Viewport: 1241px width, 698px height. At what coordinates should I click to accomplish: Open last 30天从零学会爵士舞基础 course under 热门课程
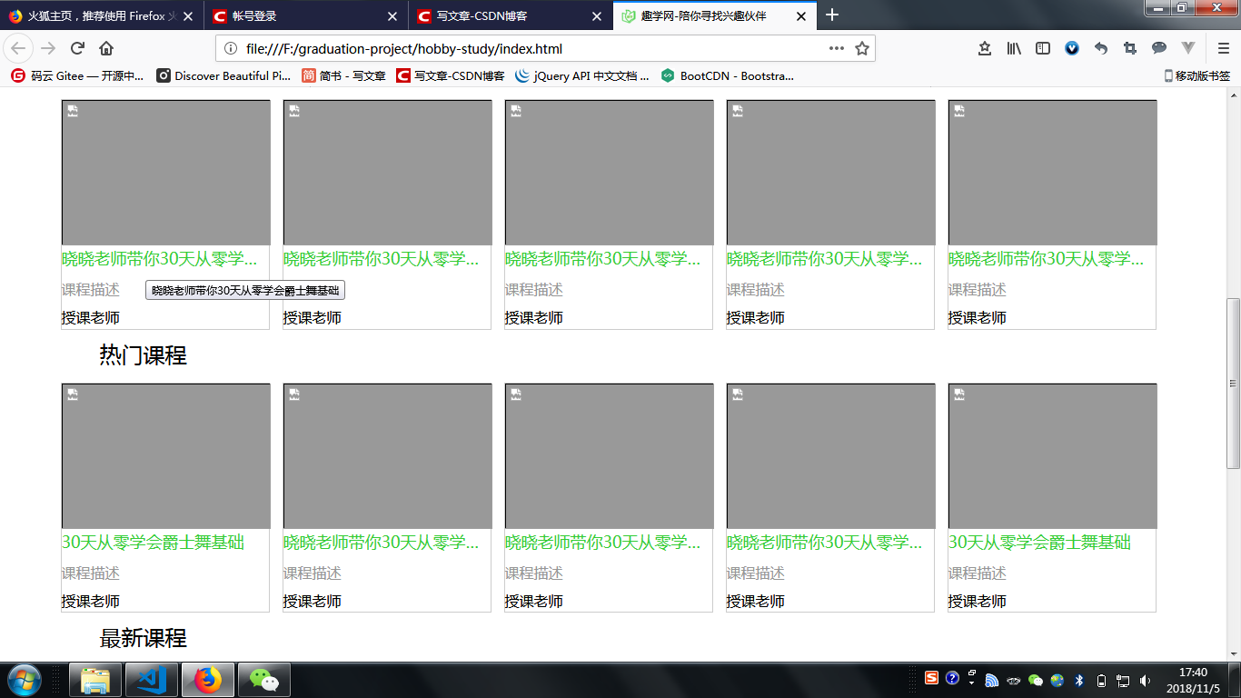coord(1039,543)
